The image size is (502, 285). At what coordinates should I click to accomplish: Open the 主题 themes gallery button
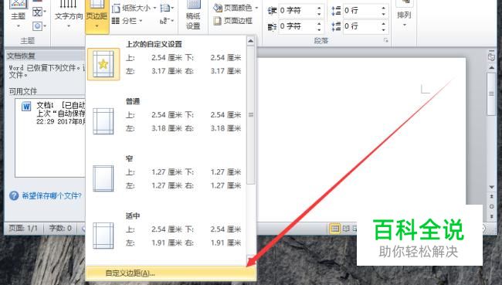(x=18, y=15)
